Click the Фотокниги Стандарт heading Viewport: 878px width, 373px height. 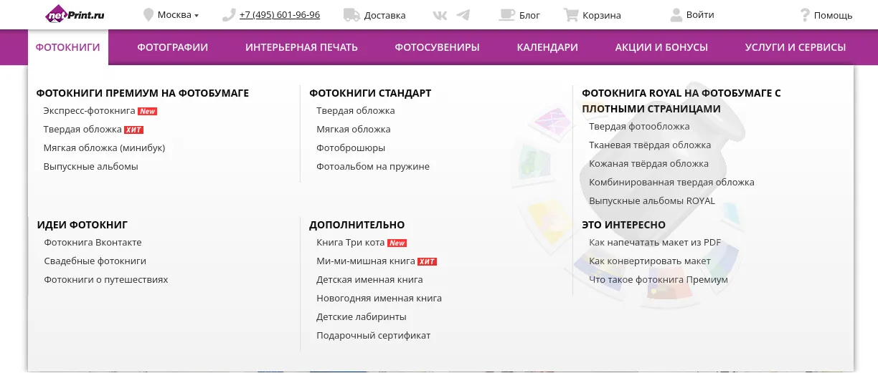pos(370,93)
